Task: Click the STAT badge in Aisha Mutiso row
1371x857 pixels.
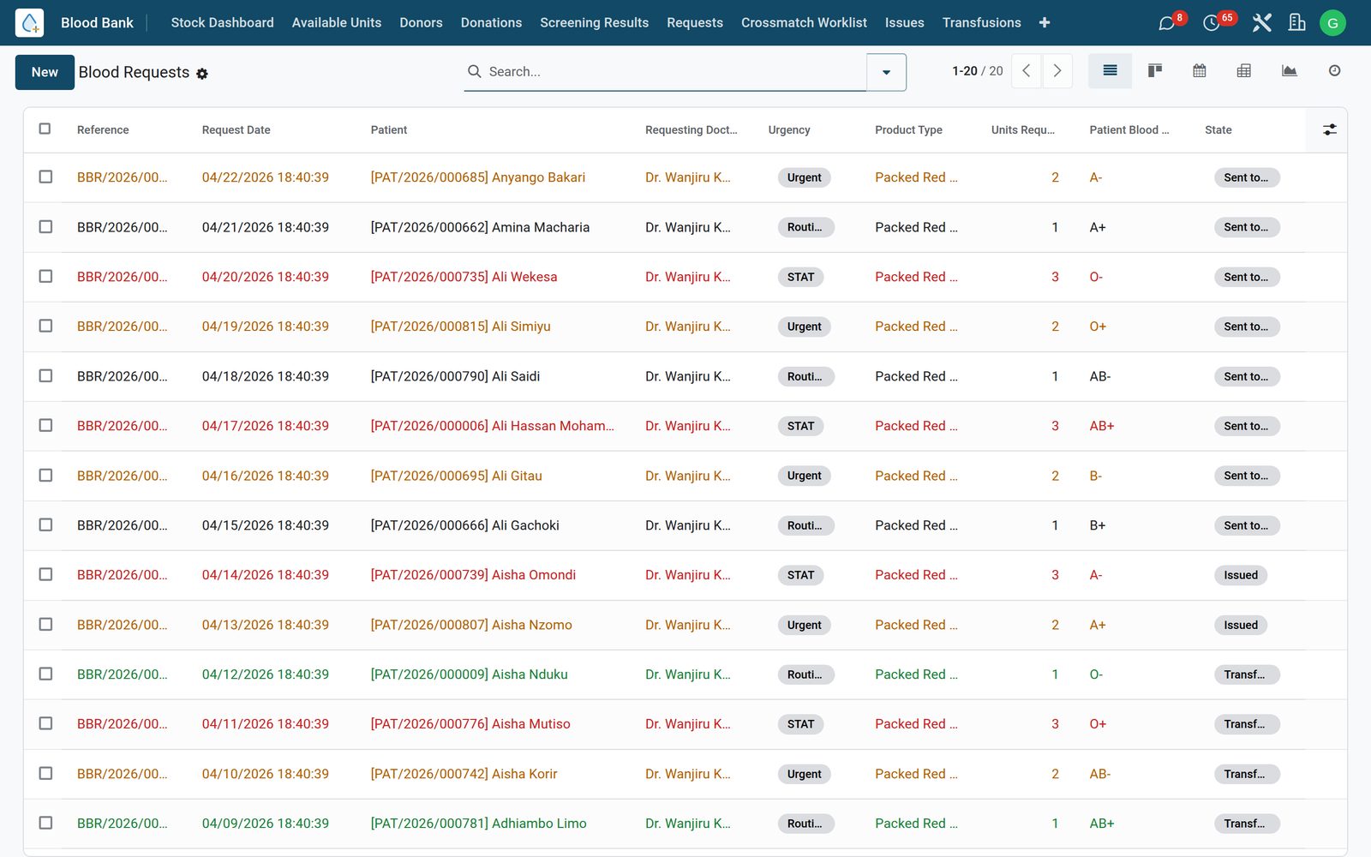Action: click(x=800, y=724)
